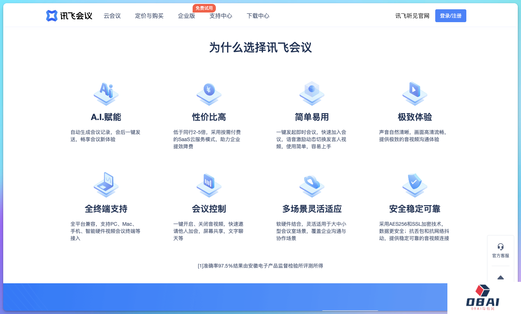Click the back-to-top arrow icon
521x314 pixels.
pyautogui.click(x=501, y=277)
